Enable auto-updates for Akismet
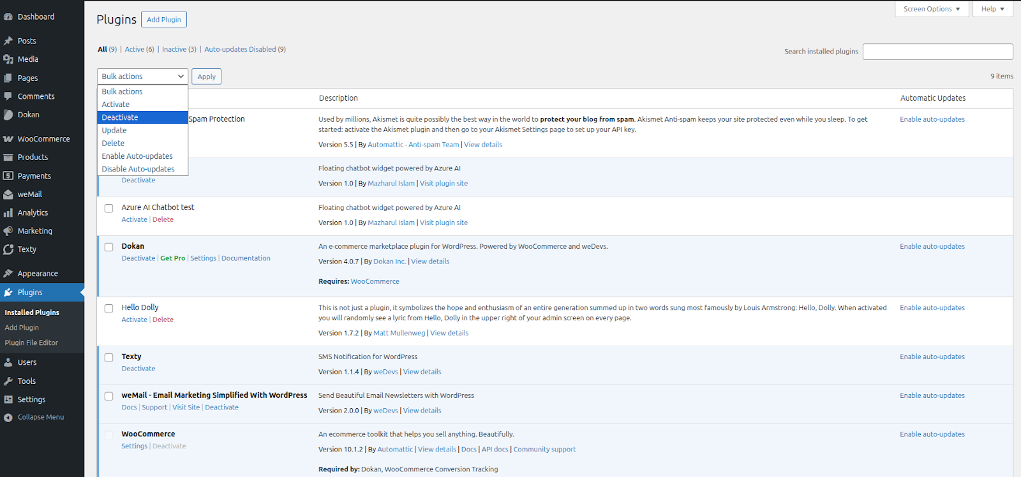1021x477 pixels. [932, 119]
